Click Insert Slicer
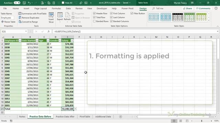The width and height of the screenshot is (220, 123). click(51, 17)
